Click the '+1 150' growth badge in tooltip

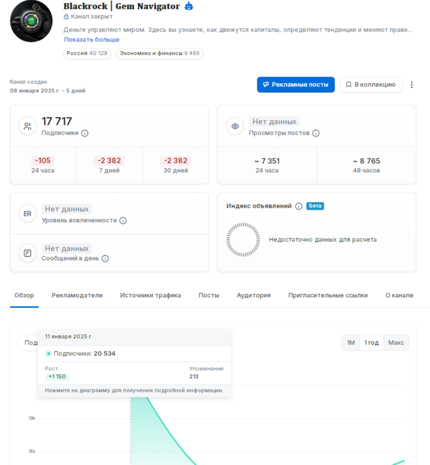[57, 377]
